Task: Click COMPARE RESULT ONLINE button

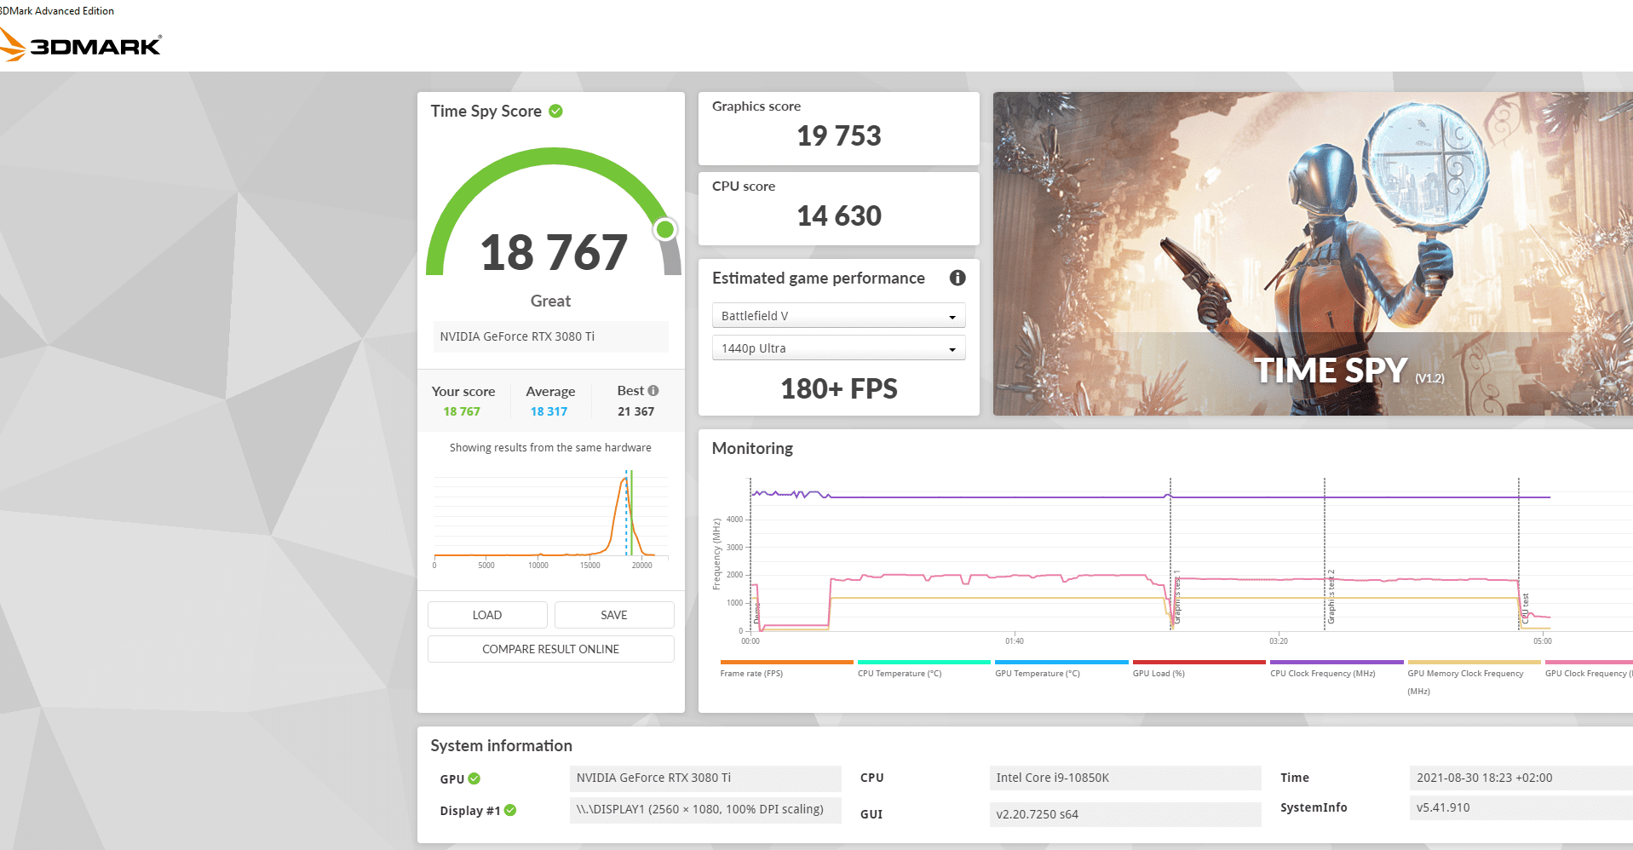Action: (550, 649)
